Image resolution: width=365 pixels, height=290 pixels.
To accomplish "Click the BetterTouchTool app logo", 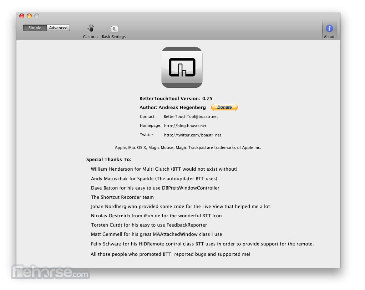I will [x=182, y=67].
